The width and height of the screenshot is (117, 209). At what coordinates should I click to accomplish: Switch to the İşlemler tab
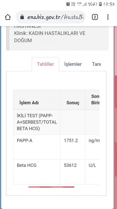click(73, 64)
